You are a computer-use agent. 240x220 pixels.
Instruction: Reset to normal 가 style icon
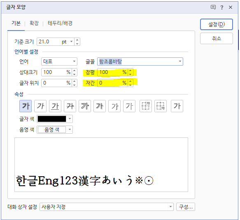point(177,106)
